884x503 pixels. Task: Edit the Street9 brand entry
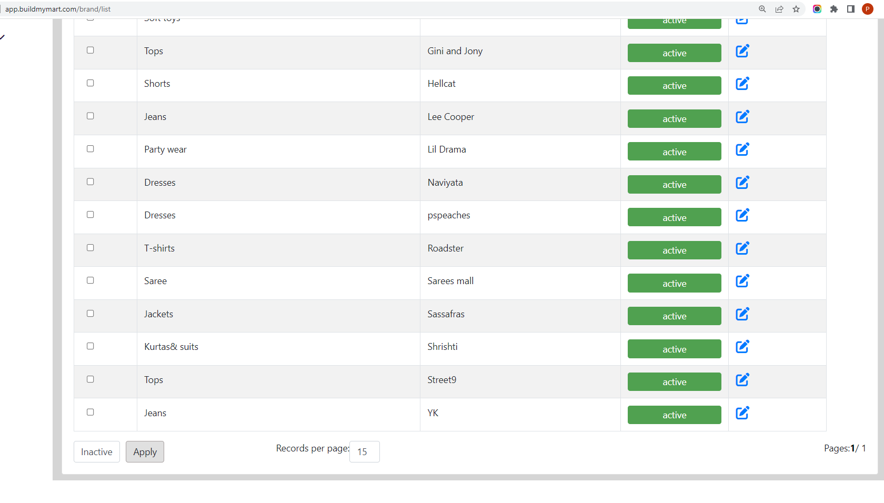pos(742,380)
